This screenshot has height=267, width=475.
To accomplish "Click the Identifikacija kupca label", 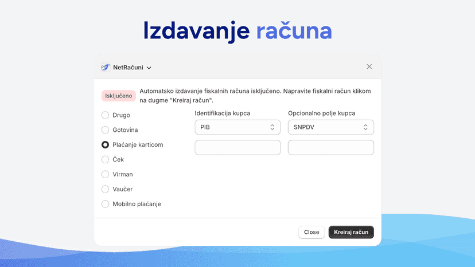I will [223, 113].
